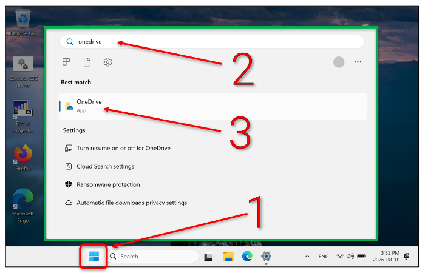This screenshot has height=273, width=425.
Task: Open the clock showing 3:51 PM
Action: point(386,256)
